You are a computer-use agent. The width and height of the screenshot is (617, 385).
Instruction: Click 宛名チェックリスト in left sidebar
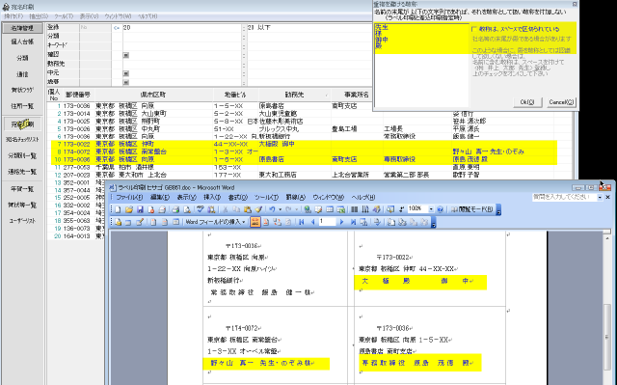pyautogui.click(x=22, y=140)
